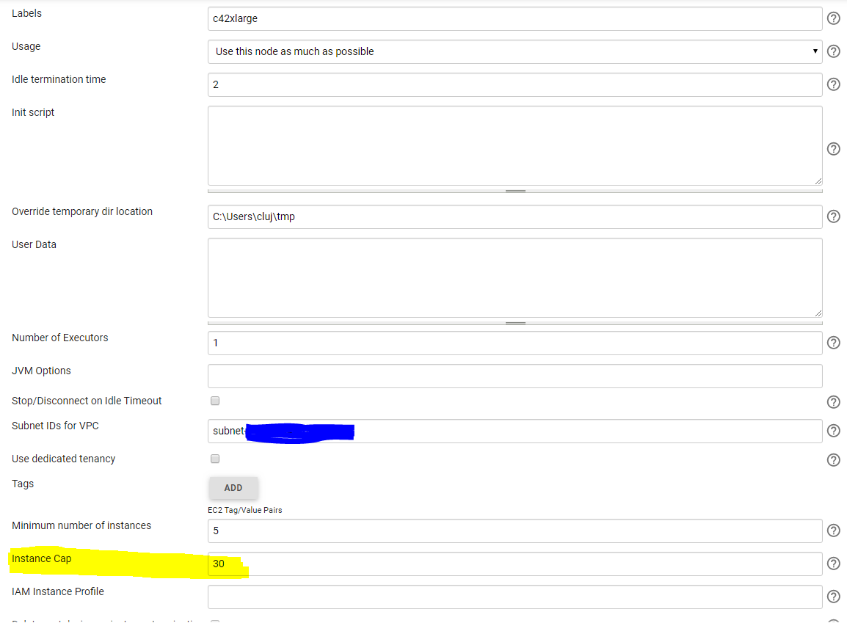847x634 pixels.
Task: Click help icon beside Usage dropdown
Action: click(x=833, y=51)
